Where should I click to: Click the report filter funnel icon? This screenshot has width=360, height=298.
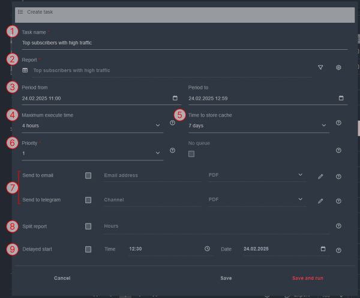click(x=320, y=68)
